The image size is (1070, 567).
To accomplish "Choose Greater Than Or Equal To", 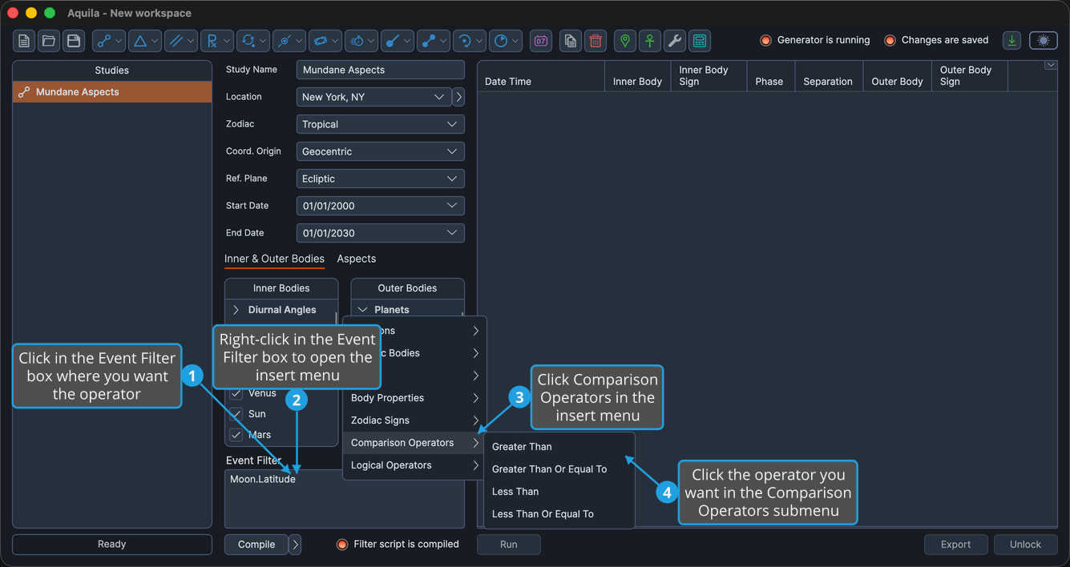I will click(x=559, y=469).
